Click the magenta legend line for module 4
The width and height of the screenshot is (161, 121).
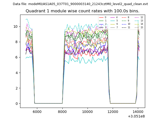tap(112, 17)
